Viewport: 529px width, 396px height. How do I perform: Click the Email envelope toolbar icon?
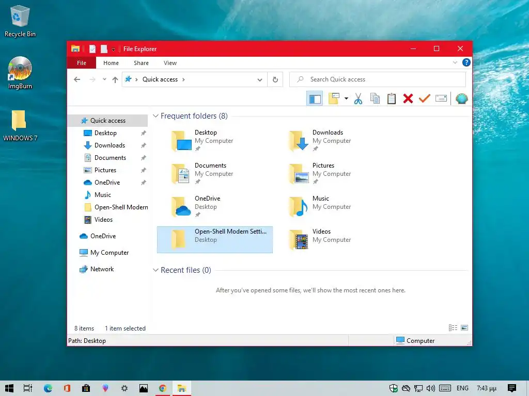coord(441,98)
